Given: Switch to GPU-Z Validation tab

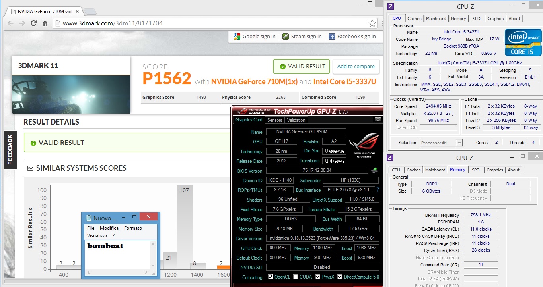Looking at the screenshot, I should tap(296, 120).
